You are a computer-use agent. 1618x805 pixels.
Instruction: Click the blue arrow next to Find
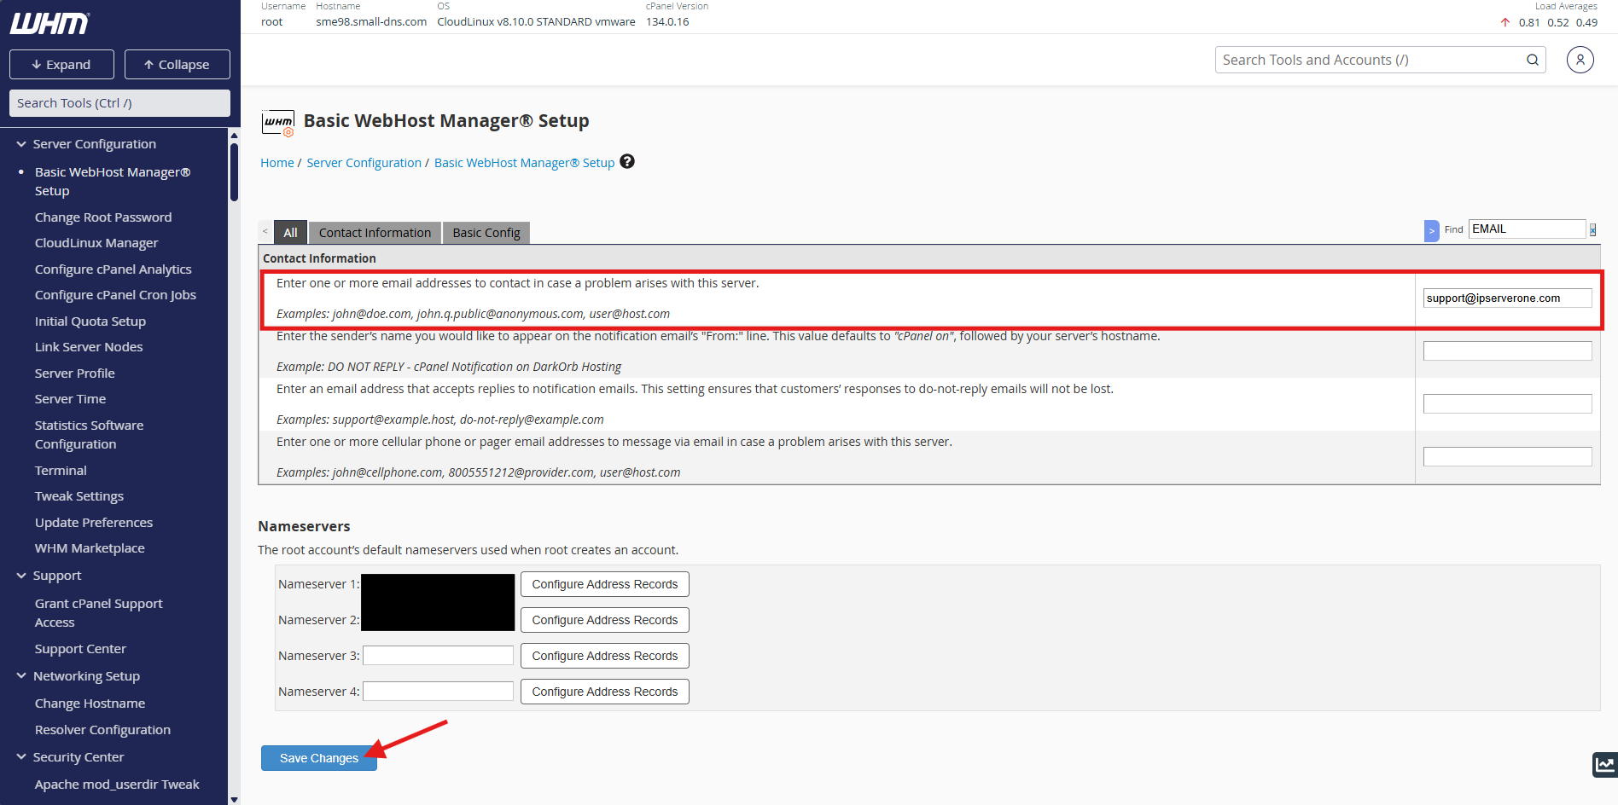coord(1431,230)
